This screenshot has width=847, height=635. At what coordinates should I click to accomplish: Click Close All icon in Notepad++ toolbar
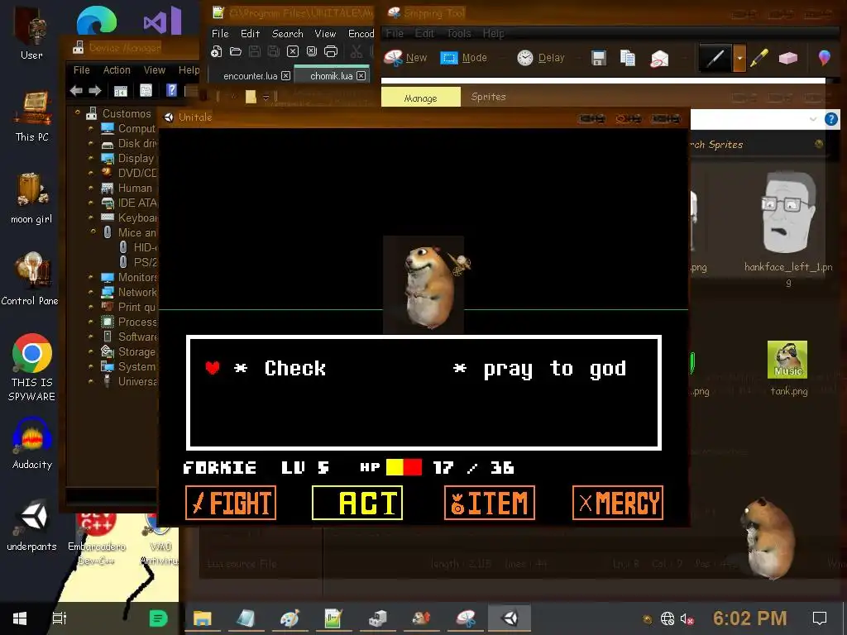tap(312, 51)
